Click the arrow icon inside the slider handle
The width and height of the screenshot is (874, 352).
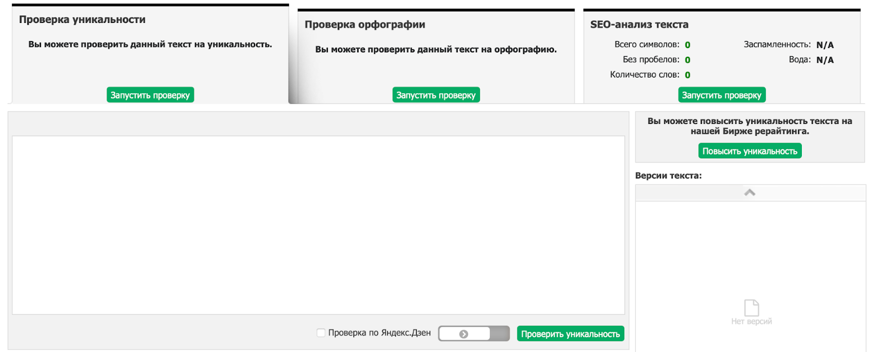464,334
